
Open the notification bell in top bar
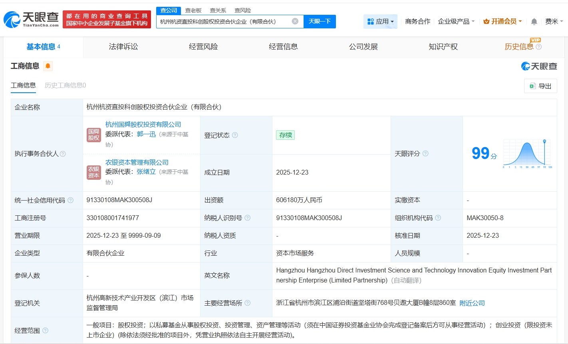pyautogui.click(x=534, y=21)
